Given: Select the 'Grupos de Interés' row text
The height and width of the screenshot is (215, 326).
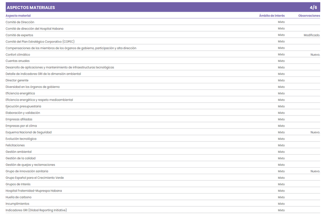Looking at the screenshot, I should point(18,184).
